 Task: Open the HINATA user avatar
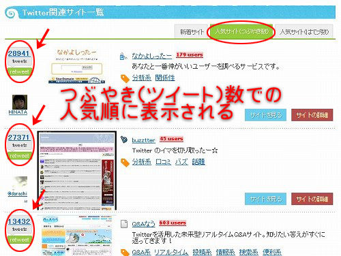click(x=20, y=102)
